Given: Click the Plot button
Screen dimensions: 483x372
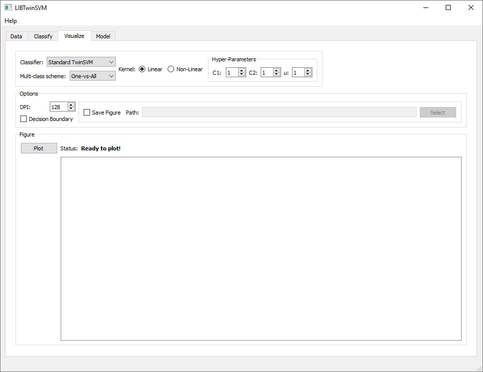Looking at the screenshot, I should [x=39, y=148].
